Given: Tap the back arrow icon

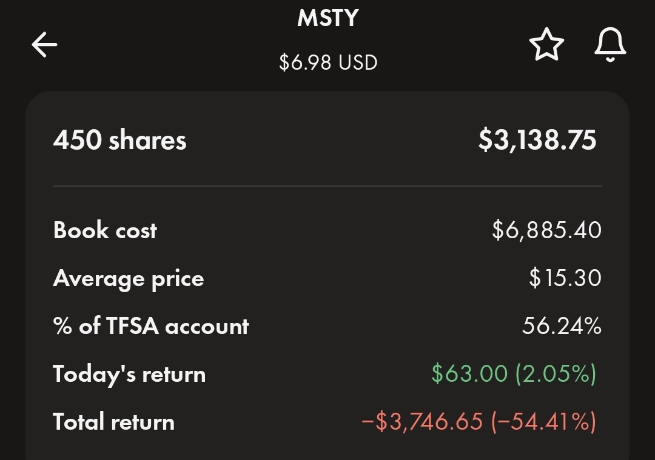Looking at the screenshot, I should pos(44,45).
